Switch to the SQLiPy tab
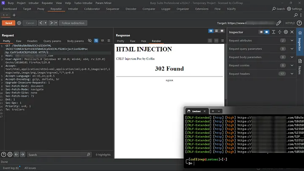Viewport: 304px width, 171px height. tap(231, 9)
